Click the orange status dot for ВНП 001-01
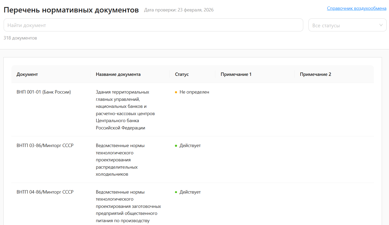The height and width of the screenshot is (225, 389). [x=176, y=92]
